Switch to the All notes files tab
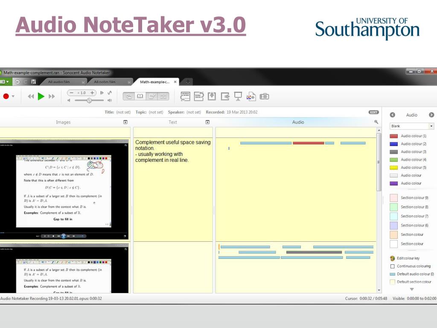437x328 pixels. (x=105, y=82)
